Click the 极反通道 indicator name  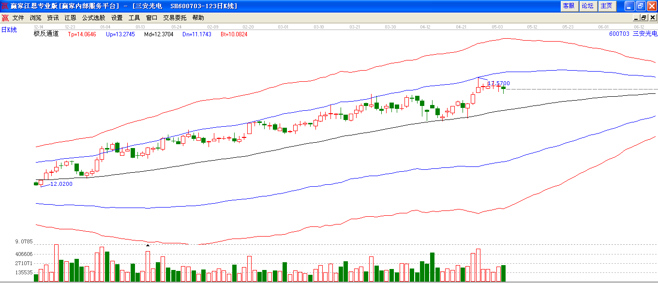(x=46, y=34)
